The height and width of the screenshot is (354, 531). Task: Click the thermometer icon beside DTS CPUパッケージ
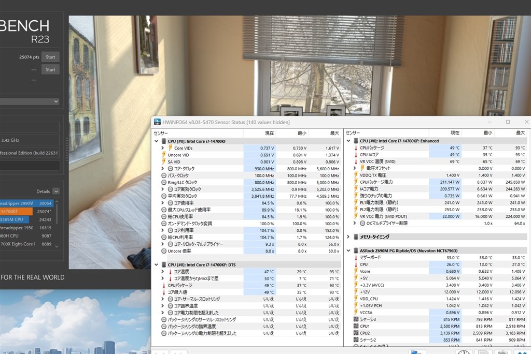[164, 285]
